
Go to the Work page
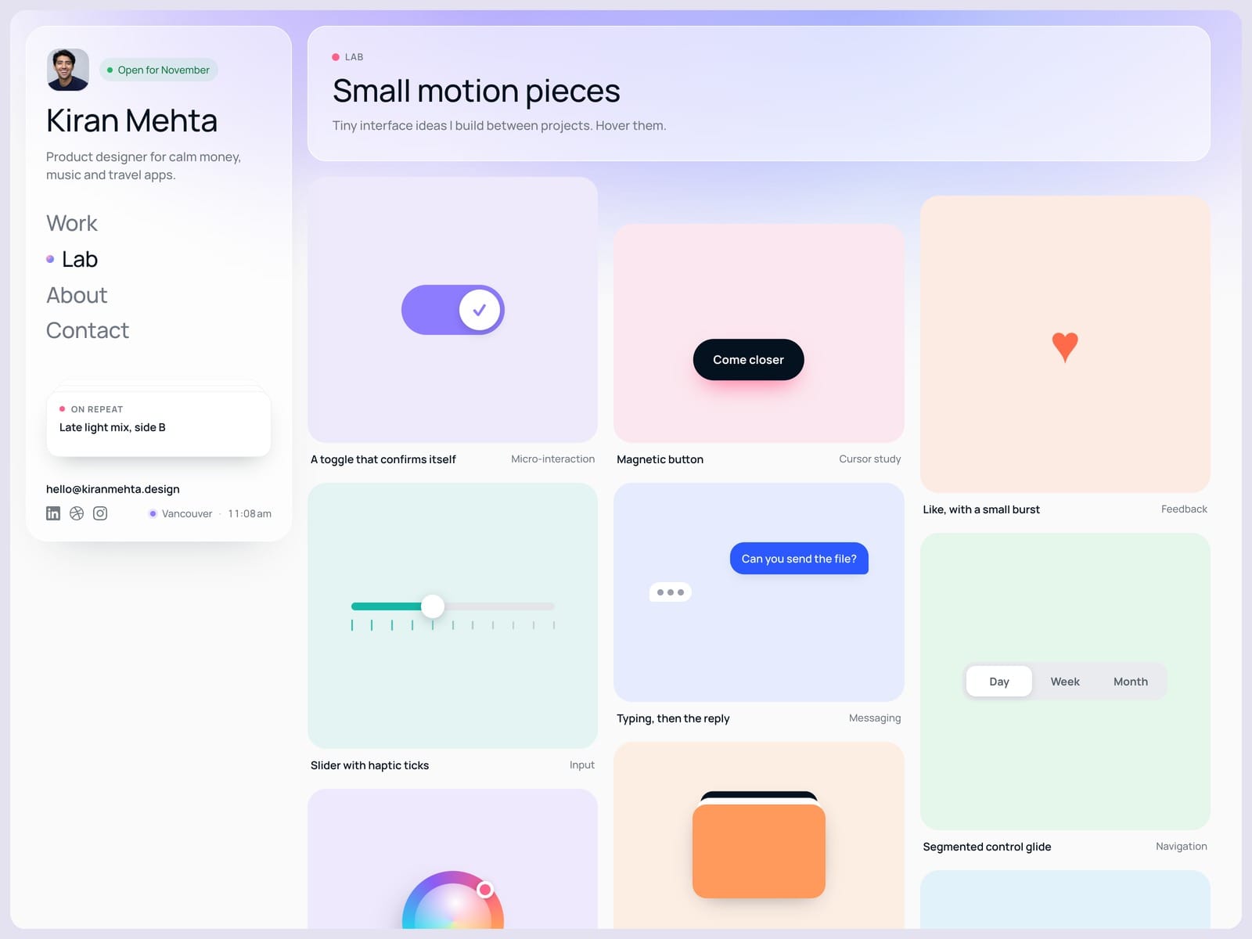click(72, 223)
